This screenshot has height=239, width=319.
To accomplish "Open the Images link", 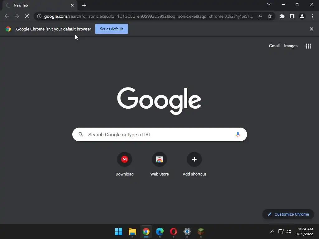I will coord(291,46).
